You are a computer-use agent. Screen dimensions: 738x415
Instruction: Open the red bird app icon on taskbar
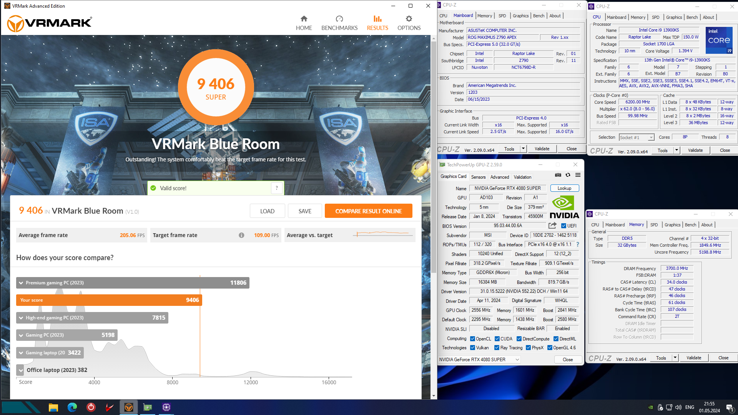(x=110, y=407)
